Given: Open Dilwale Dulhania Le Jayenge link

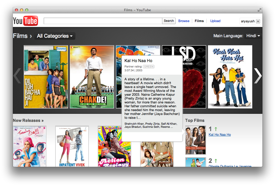Looking at the screenshot, I should point(230,166).
